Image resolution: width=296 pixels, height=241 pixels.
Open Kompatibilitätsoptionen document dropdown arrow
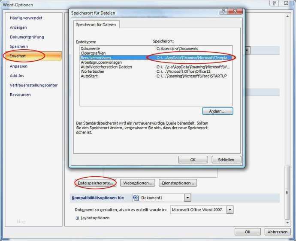(187, 198)
